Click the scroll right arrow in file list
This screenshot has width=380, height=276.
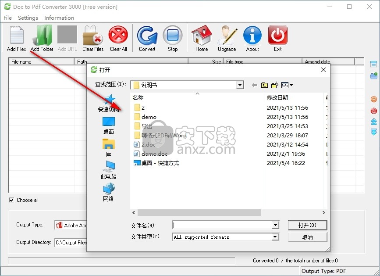tap(324, 213)
